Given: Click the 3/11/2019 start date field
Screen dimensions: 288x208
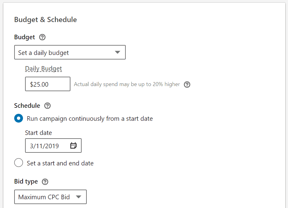Looking at the screenshot, I should pos(53,146).
